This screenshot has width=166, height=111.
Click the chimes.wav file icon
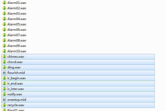pos(4,56)
